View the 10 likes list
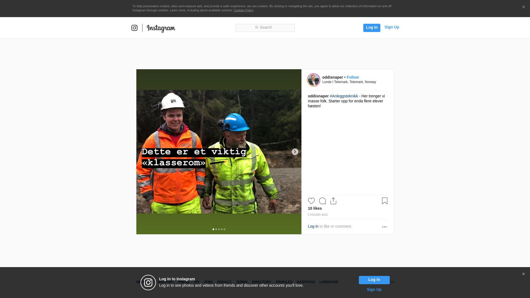The width and height of the screenshot is (530, 298). (315, 208)
